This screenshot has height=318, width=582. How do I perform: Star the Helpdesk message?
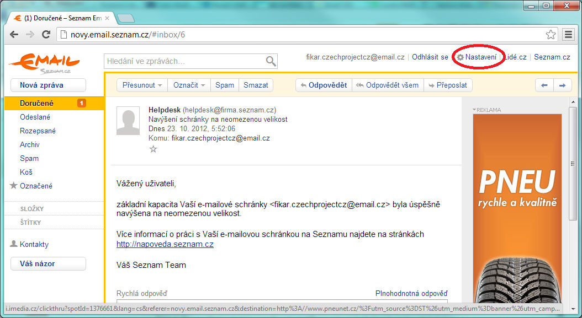tap(153, 149)
